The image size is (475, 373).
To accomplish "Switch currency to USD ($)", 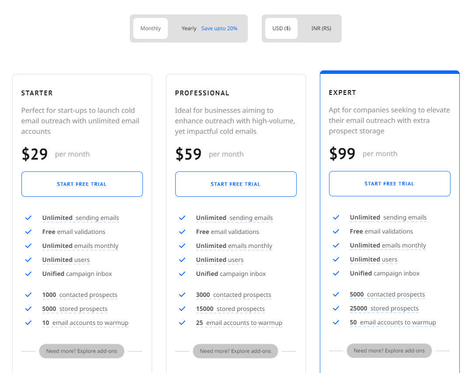I will (281, 28).
